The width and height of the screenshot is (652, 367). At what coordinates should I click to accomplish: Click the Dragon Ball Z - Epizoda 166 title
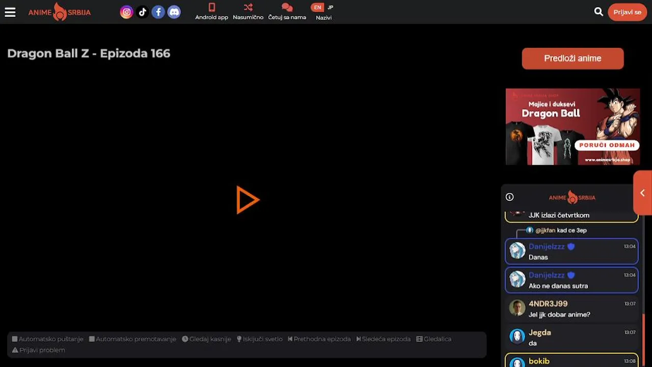coord(89,54)
